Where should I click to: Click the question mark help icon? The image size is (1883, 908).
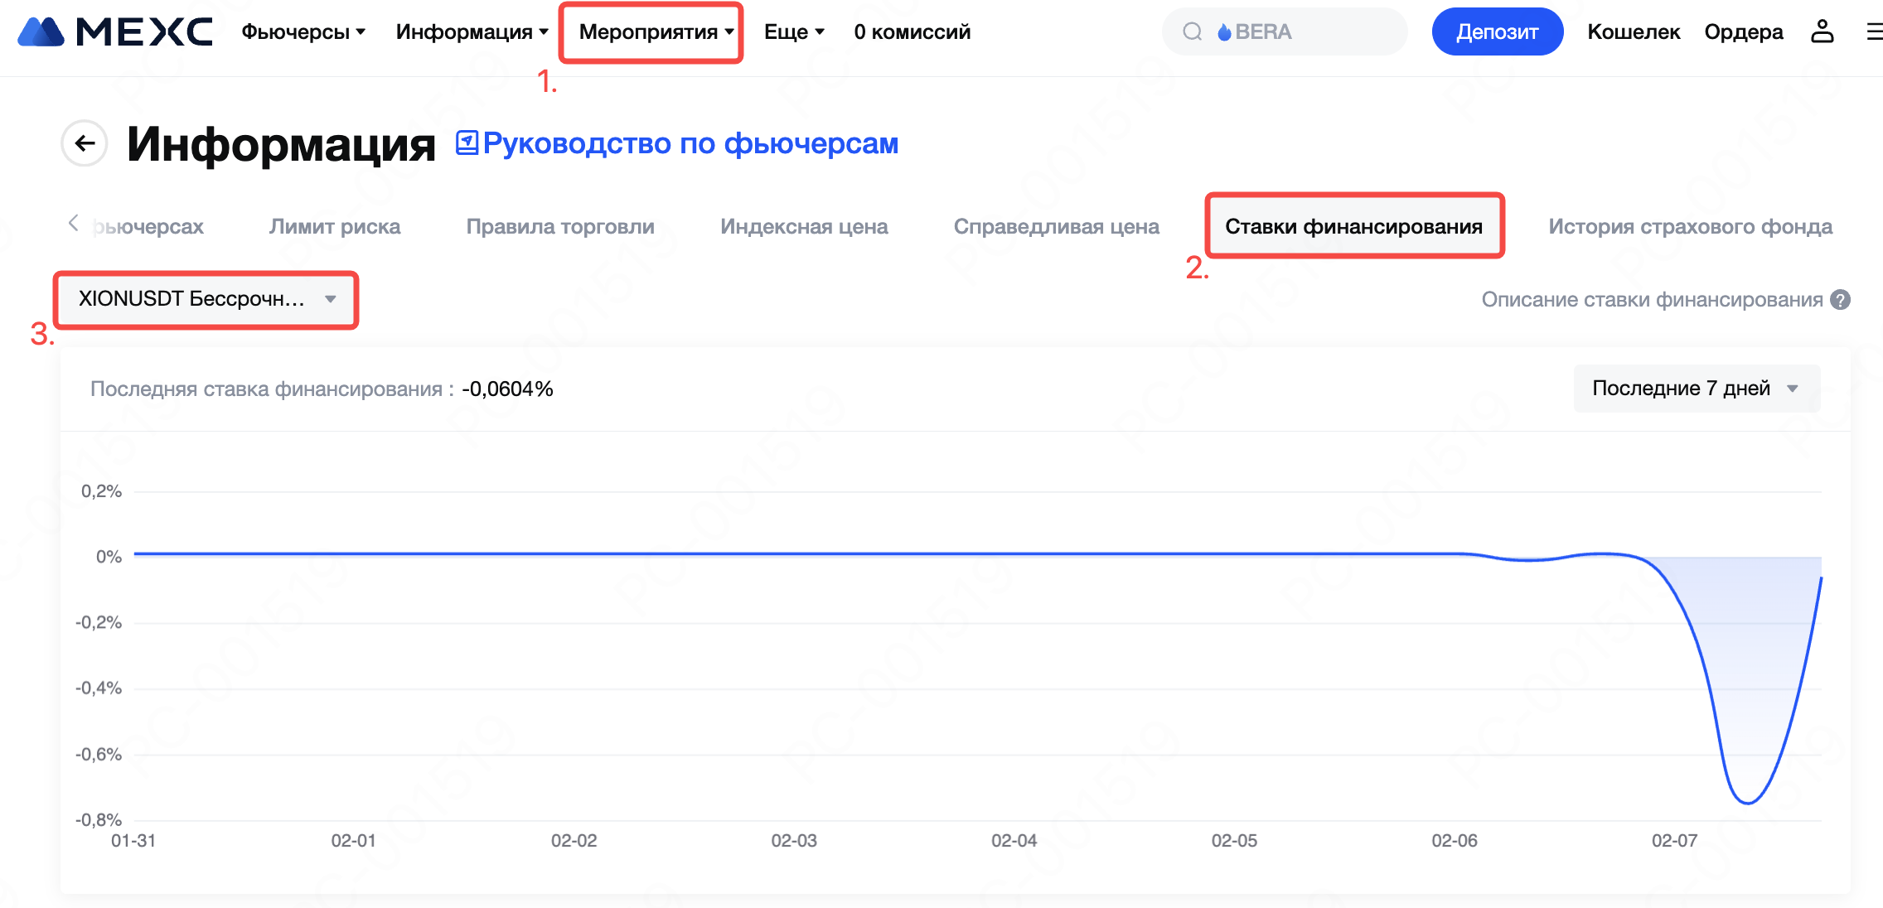tap(1841, 300)
